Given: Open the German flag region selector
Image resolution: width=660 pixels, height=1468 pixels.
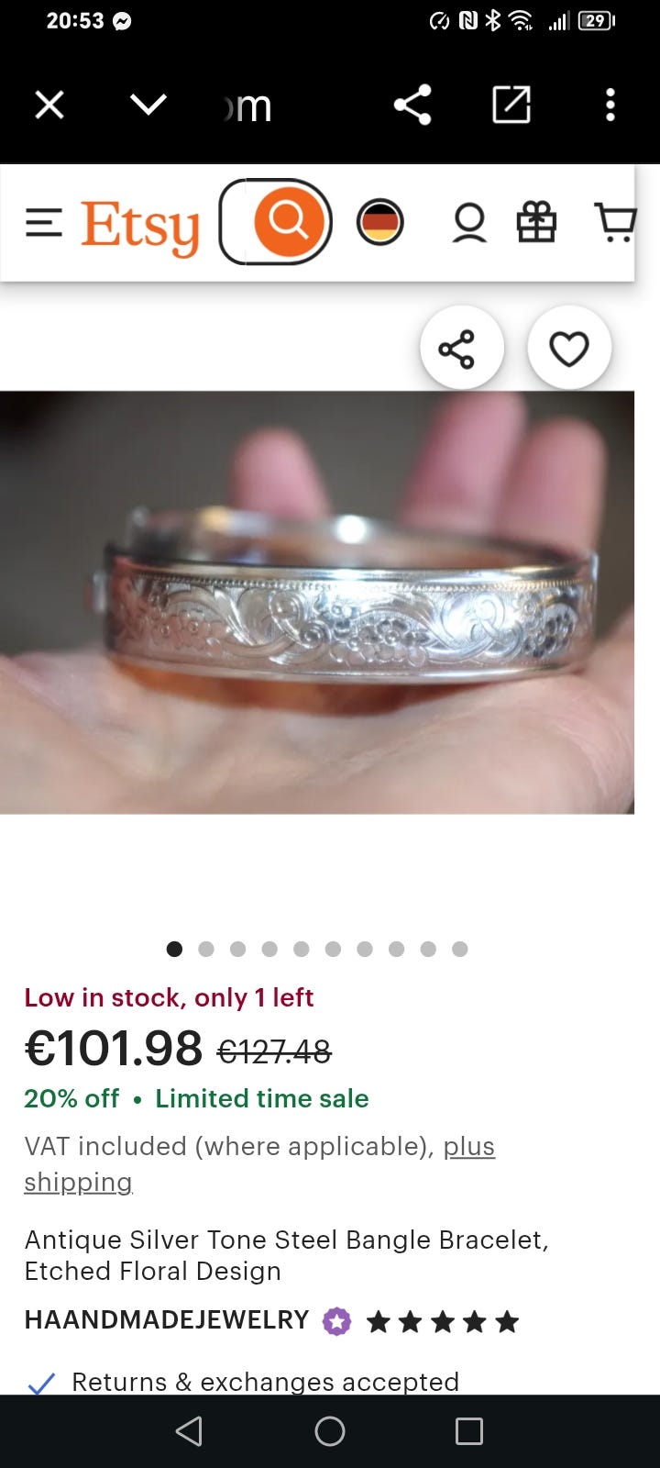Looking at the screenshot, I should click(379, 222).
